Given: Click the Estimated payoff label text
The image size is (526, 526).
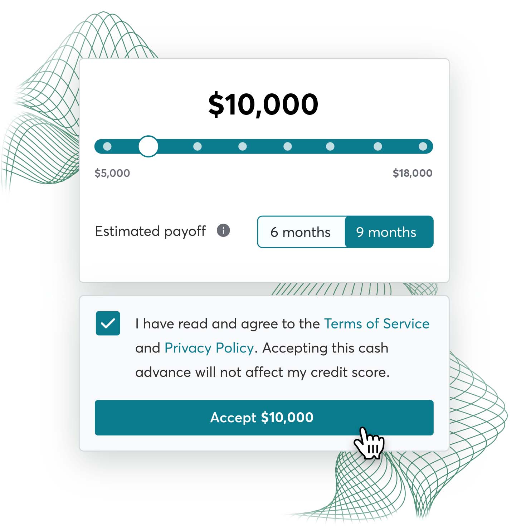Looking at the screenshot, I should (x=150, y=231).
